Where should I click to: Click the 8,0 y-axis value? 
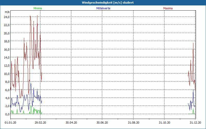click(7, 82)
